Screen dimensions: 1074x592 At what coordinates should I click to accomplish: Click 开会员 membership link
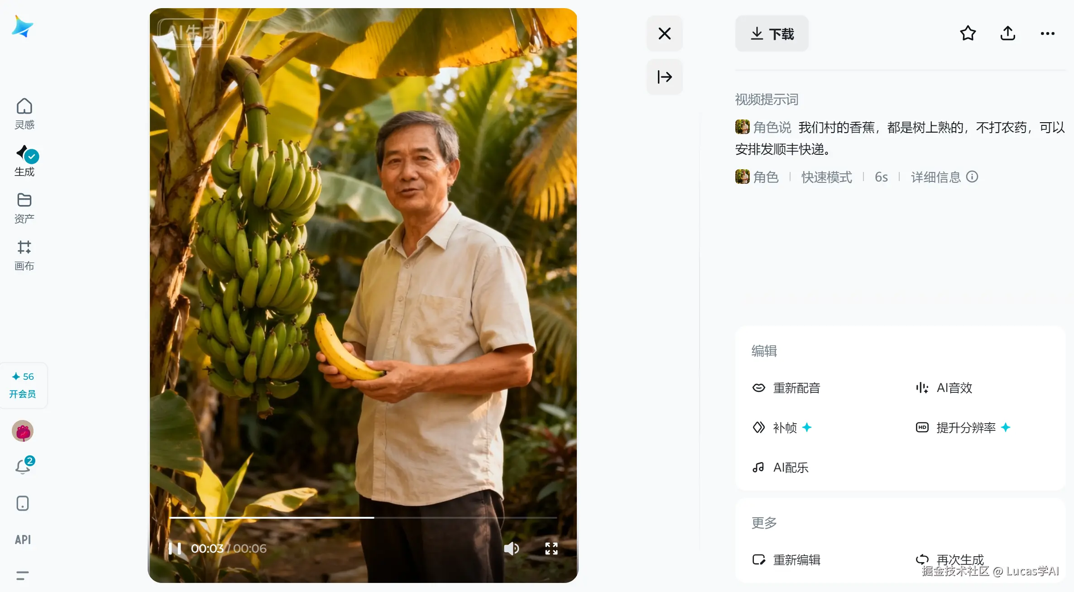(x=23, y=394)
